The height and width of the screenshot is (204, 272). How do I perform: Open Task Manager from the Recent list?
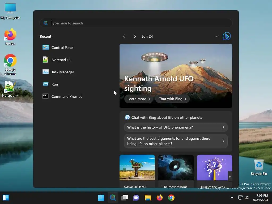58,72
